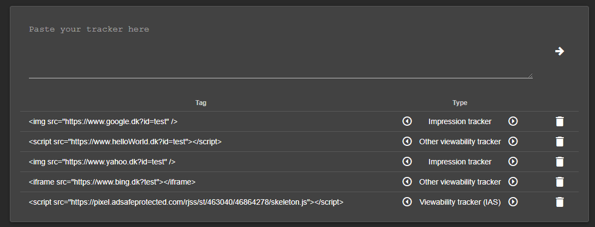Set IAS viewability tracker to next type

[513, 201]
